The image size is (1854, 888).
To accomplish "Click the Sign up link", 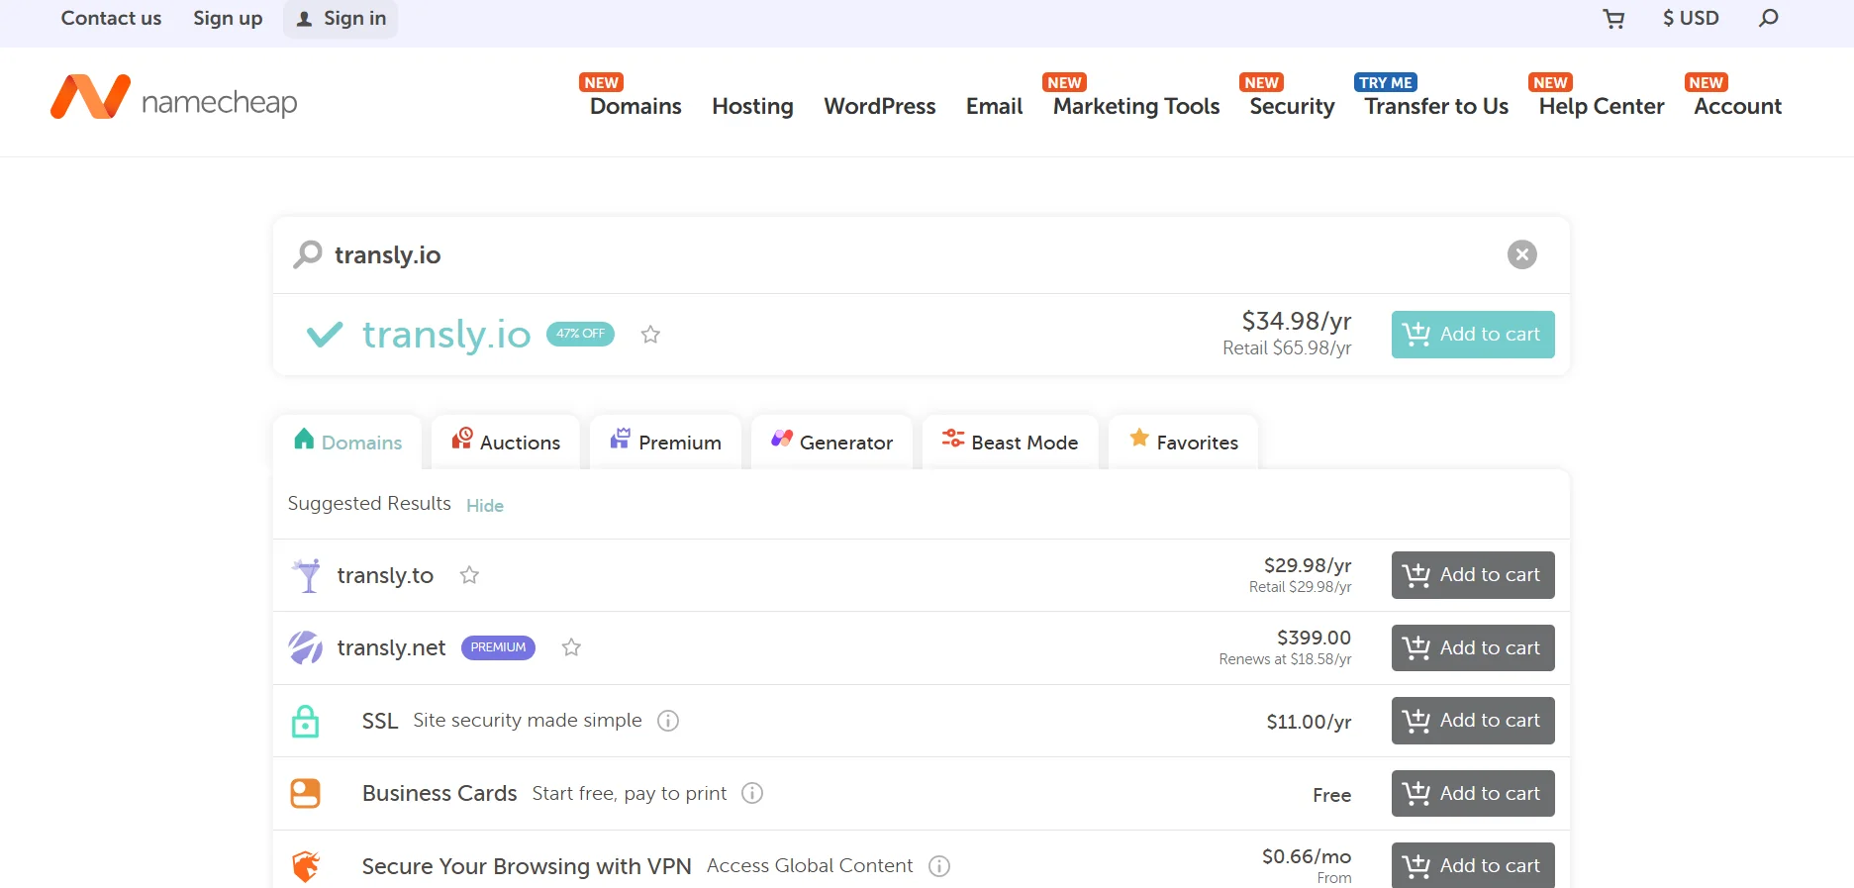I will (x=228, y=18).
